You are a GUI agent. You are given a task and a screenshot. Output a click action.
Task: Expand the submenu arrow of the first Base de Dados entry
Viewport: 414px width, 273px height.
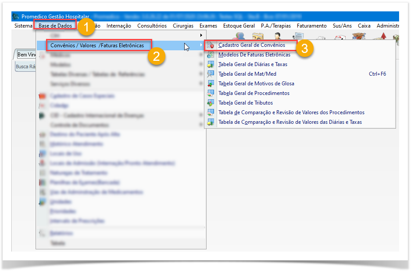(x=201, y=35)
